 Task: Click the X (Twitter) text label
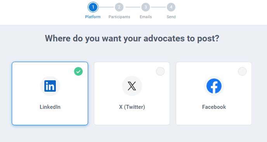[x=132, y=107]
